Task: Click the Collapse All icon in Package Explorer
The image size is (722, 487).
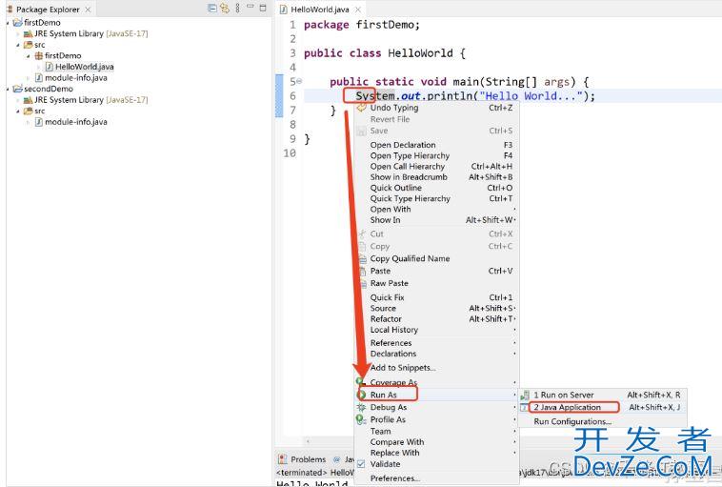Action: point(211,9)
